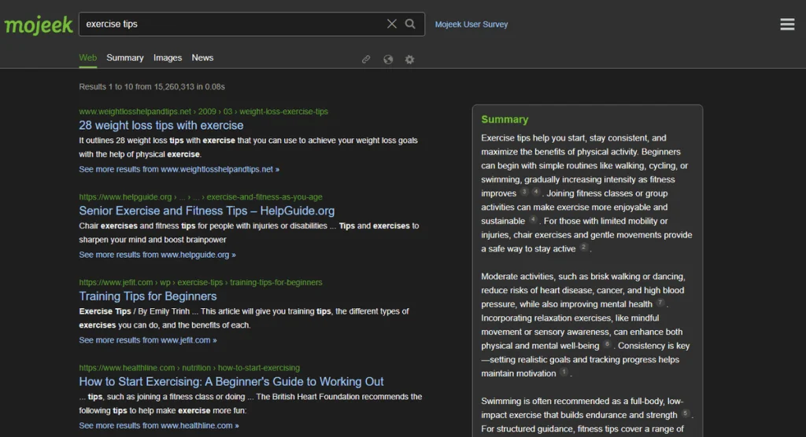This screenshot has height=437, width=806.
Task: Click citation 7 after mental health
Action: pos(660,303)
